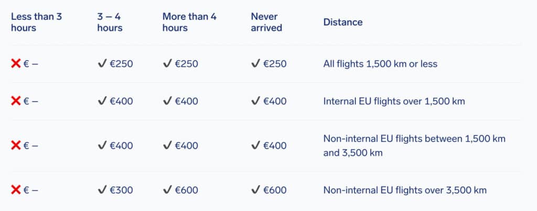Click 'Non-internal EU flights between 1,500 km' text
The height and width of the screenshot is (211, 537).
(414, 139)
